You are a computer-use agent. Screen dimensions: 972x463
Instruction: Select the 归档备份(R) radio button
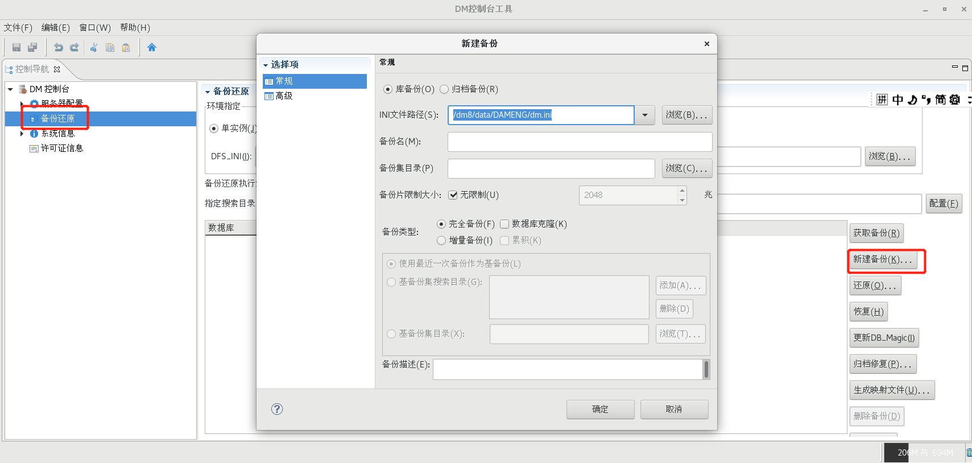click(444, 89)
